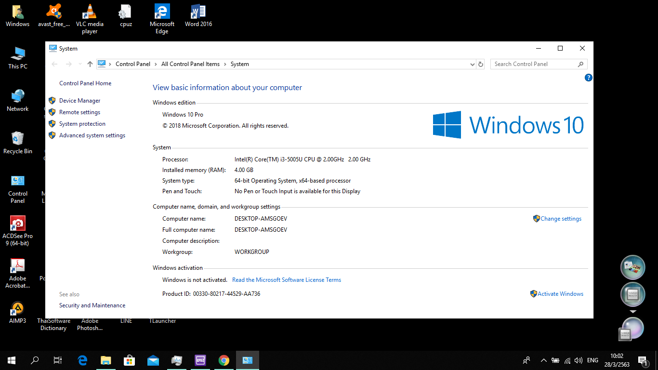Open the Start menu

[x=12, y=360]
